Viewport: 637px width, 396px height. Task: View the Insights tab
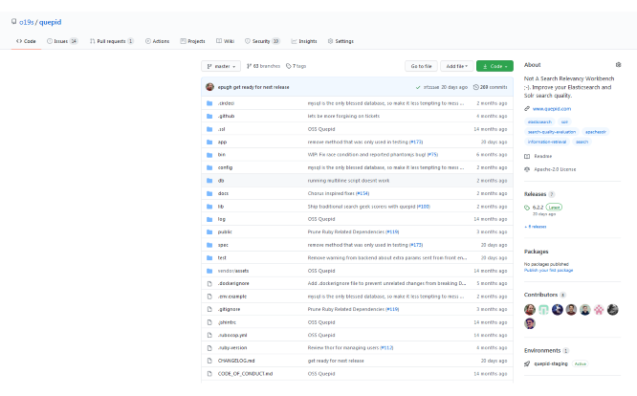(304, 41)
